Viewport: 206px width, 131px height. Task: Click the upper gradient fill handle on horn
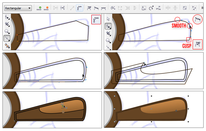click(x=62, y=104)
